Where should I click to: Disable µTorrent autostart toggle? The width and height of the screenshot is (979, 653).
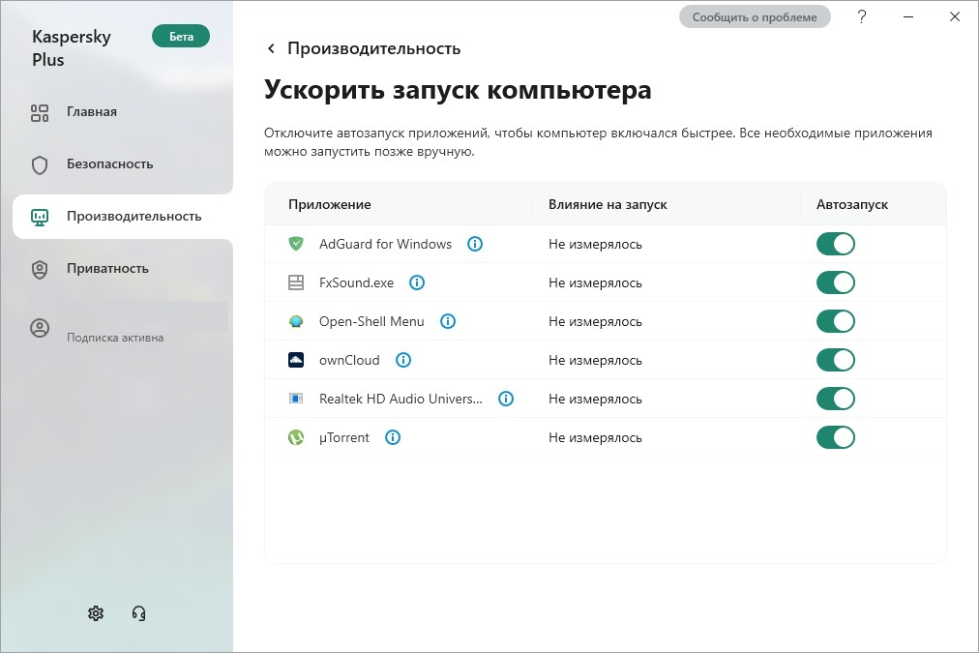(x=836, y=437)
